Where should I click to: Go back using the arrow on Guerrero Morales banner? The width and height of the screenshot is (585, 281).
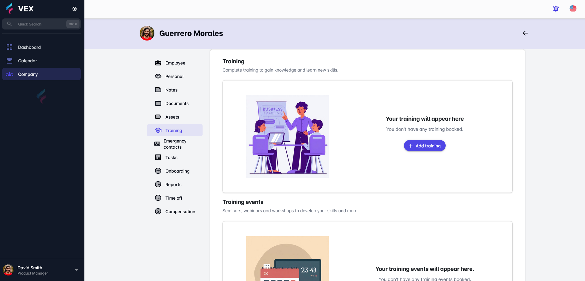click(x=525, y=33)
